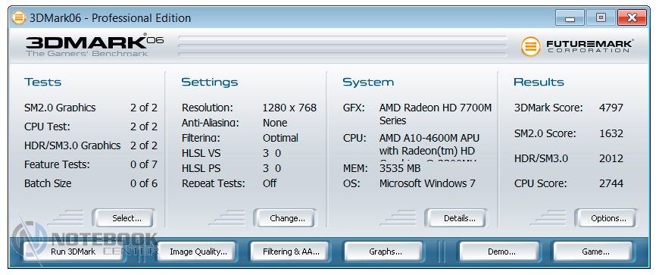Viewport: 659px width, 275px height.
Task: Click the Tests section heading
Action: pos(43,82)
